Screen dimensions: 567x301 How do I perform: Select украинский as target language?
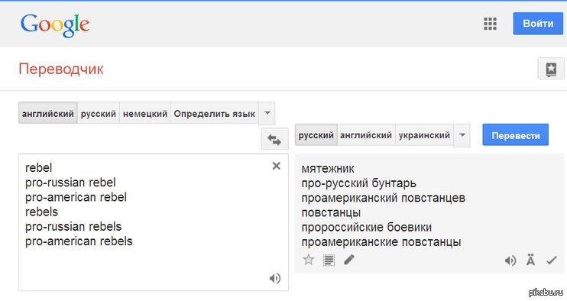tap(424, 135)
